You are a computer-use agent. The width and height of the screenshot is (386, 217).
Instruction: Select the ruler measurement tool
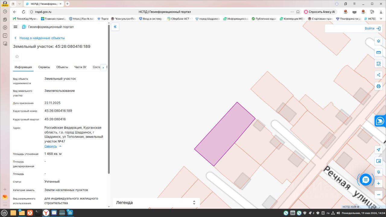[x=378, y=52]
